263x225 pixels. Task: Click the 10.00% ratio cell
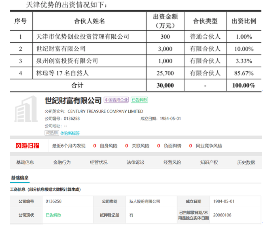click(x=244, y=49)
